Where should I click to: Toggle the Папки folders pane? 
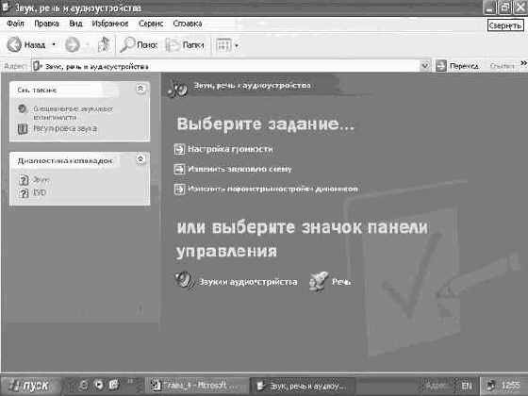[185, 44]
